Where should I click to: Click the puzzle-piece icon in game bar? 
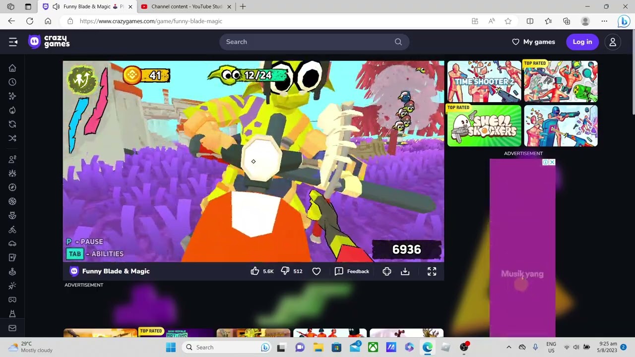click(387, 271)
